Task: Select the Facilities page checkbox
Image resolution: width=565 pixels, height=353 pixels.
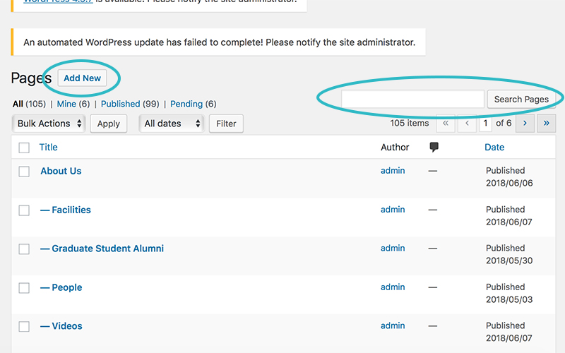Action: coord(24,210)
